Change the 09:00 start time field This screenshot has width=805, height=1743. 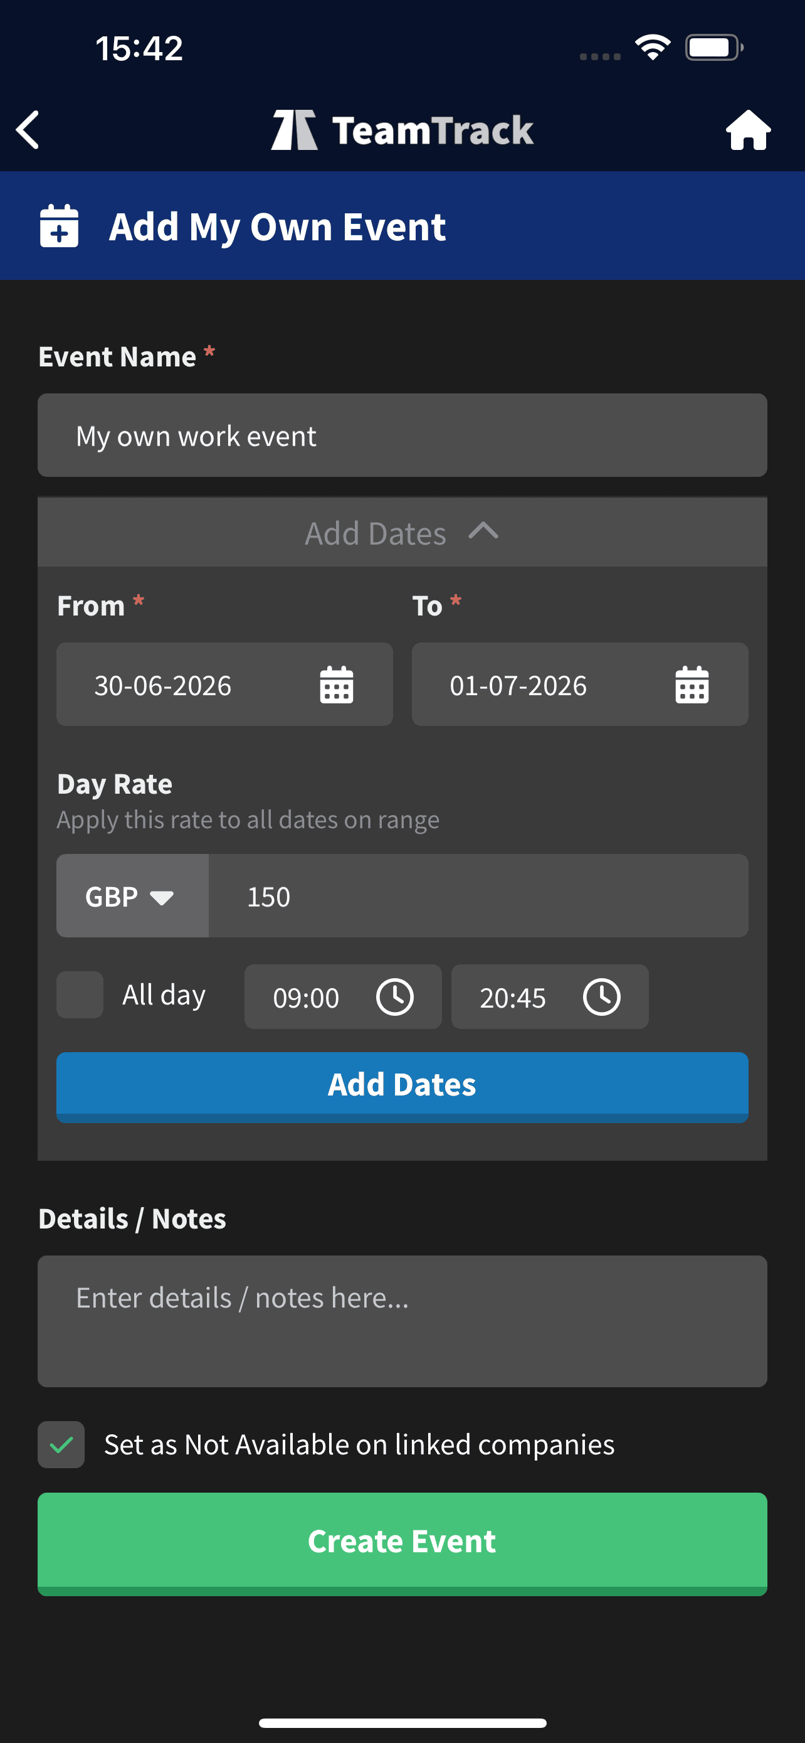tap(308, 998)
